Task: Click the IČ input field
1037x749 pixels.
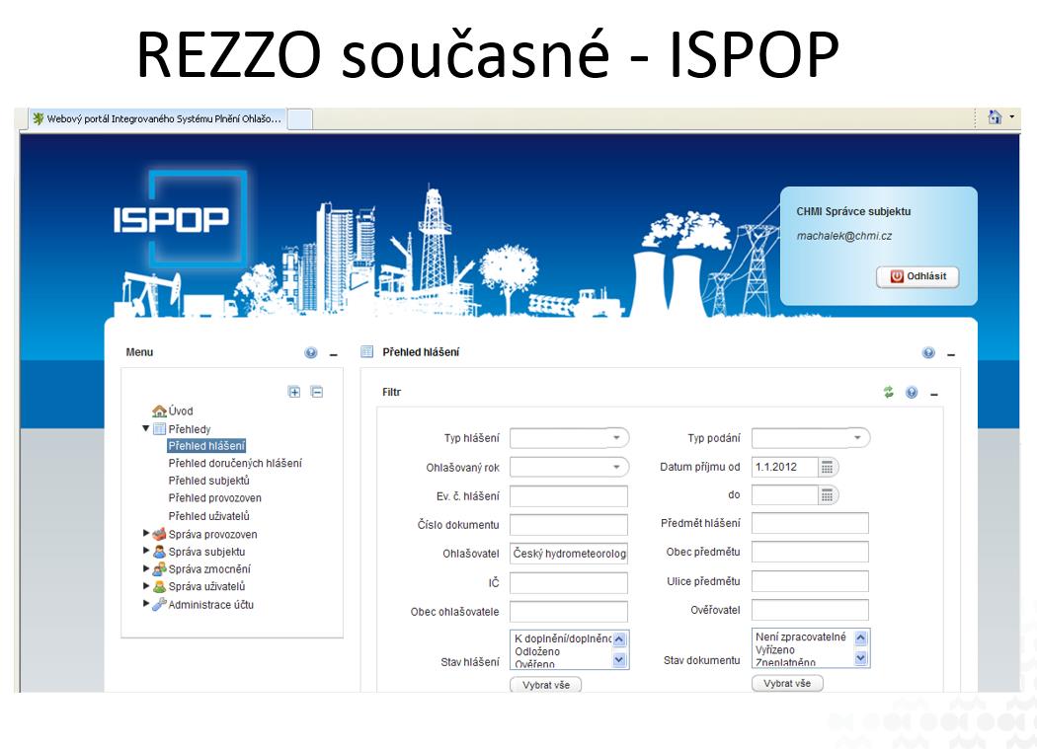Action: 569,582
